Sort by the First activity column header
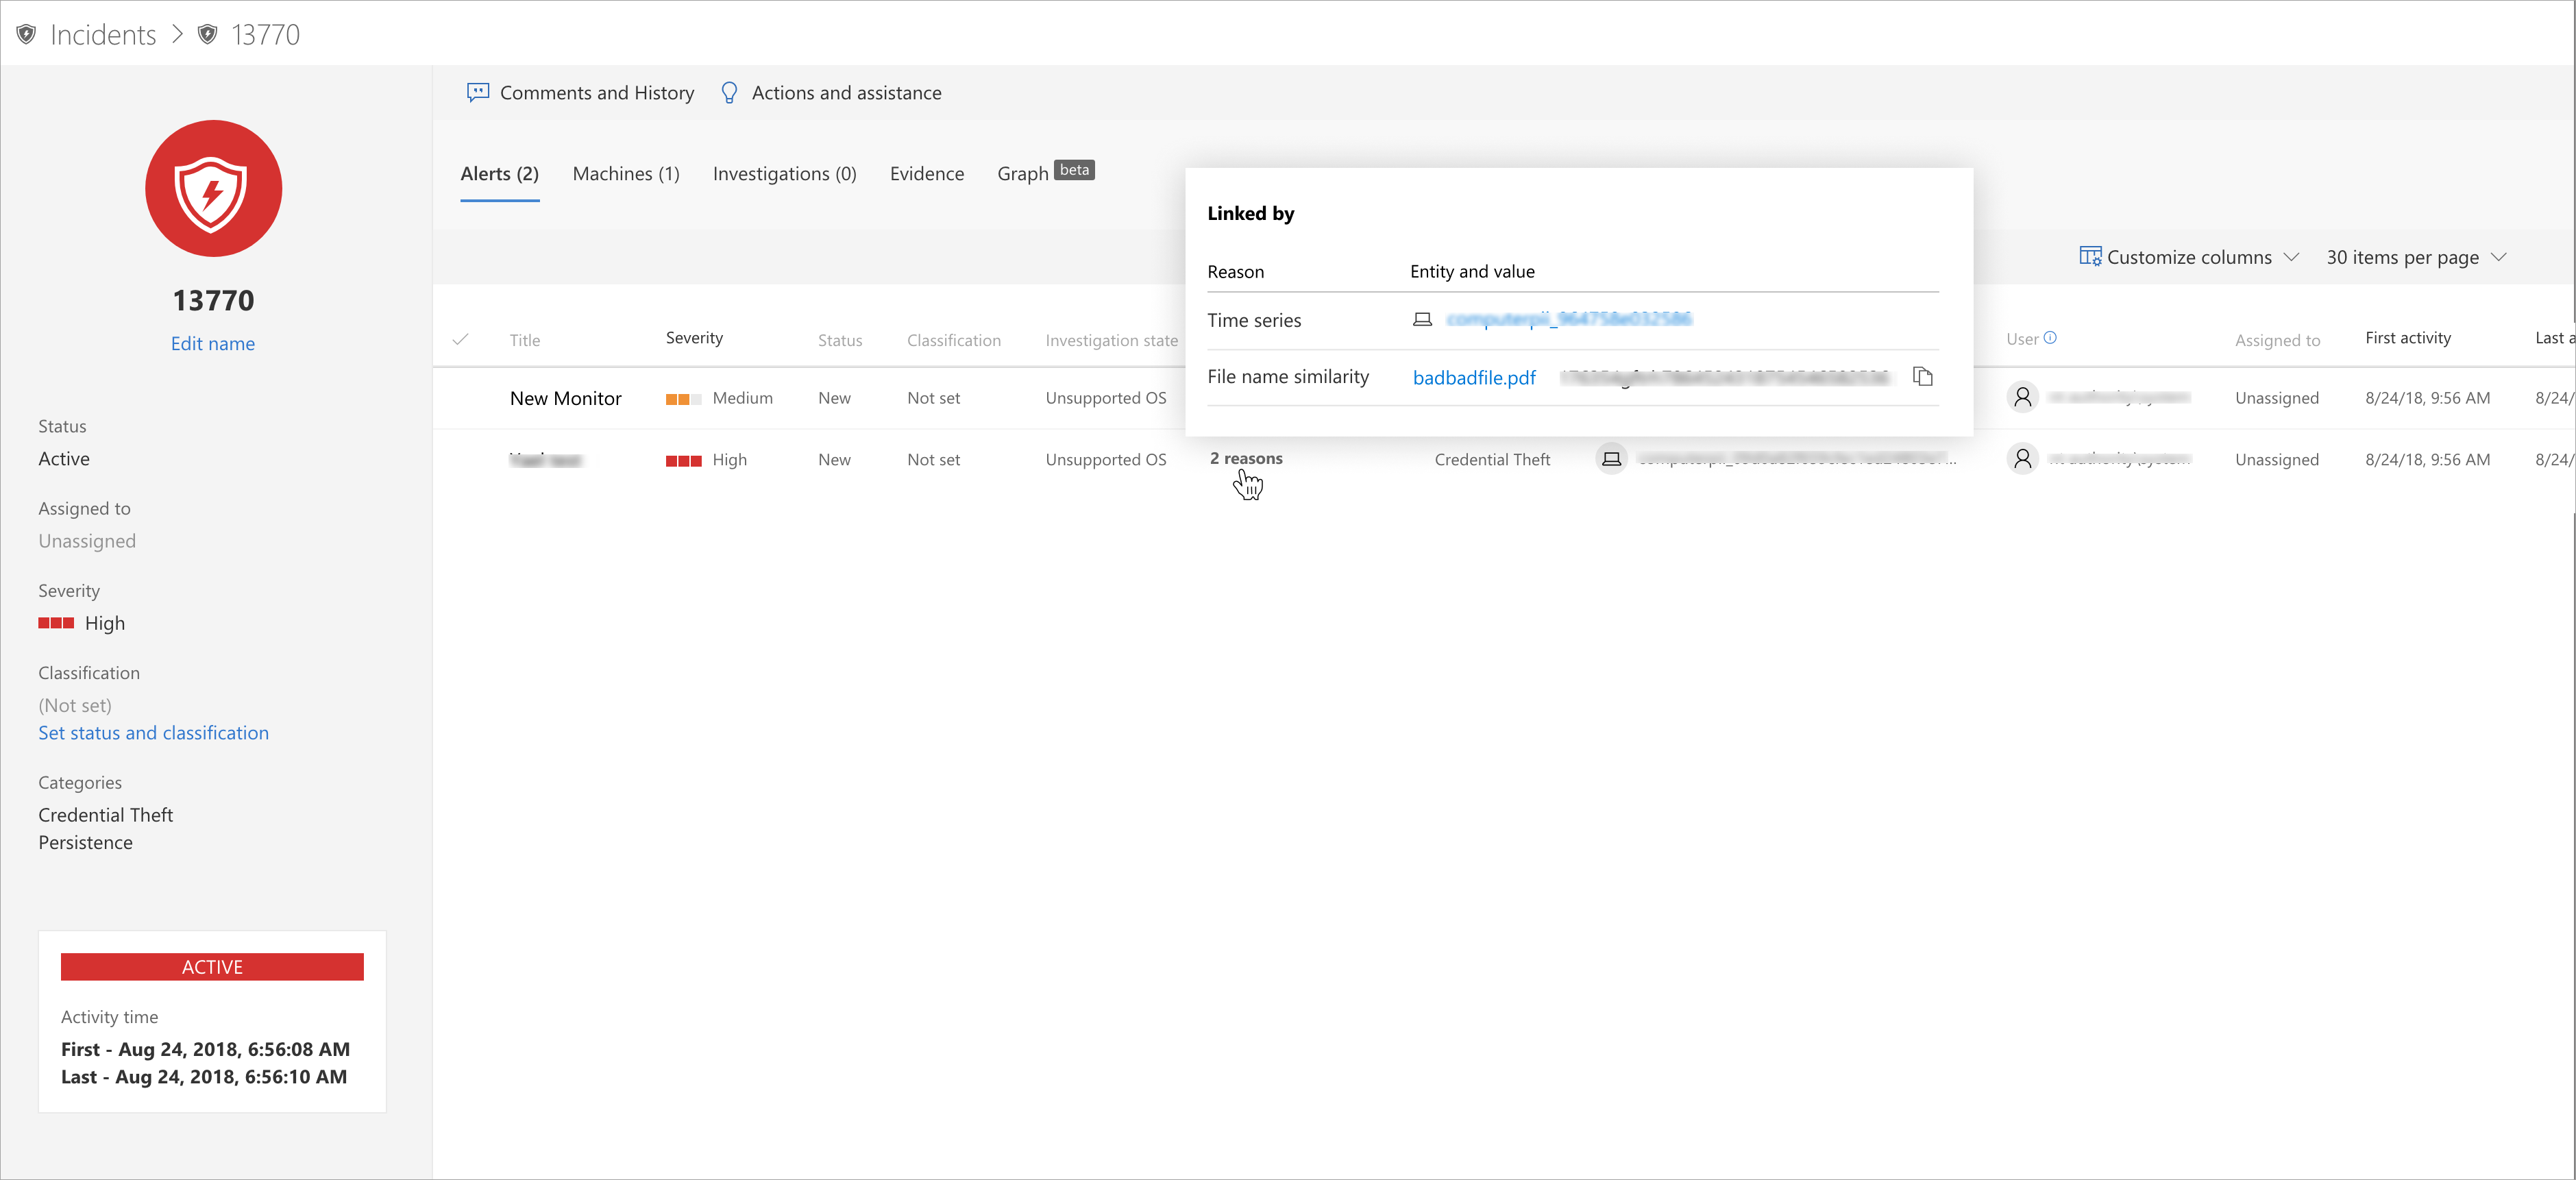The height and width of the screenshot is (1180, 2576). click(x=2407, y=338)
